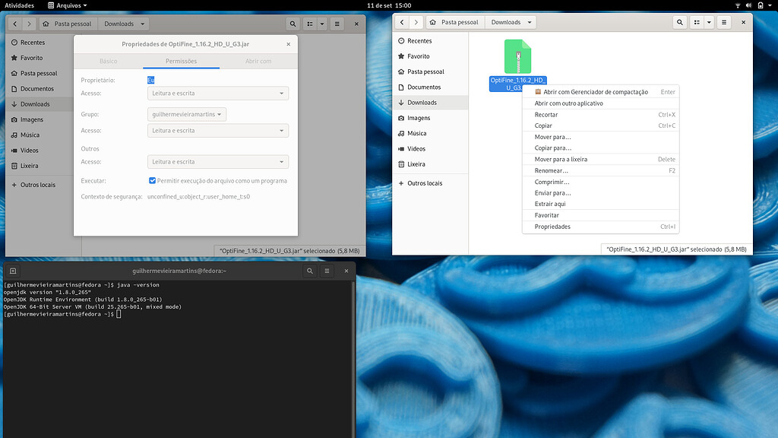The image size is (778, 438).
Task: Close the OptiFine properties dialog
Action: 288,44
